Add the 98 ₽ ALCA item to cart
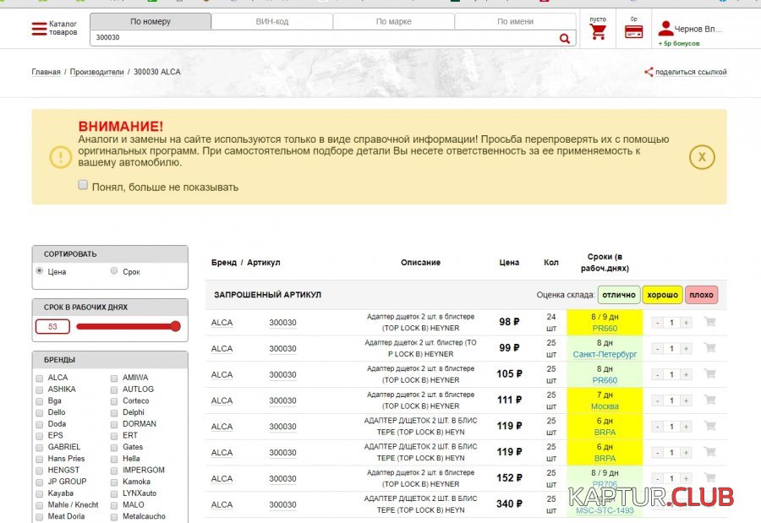Image resolution: width=761 pixels, height=523 pixels. (x=709, y=322)
